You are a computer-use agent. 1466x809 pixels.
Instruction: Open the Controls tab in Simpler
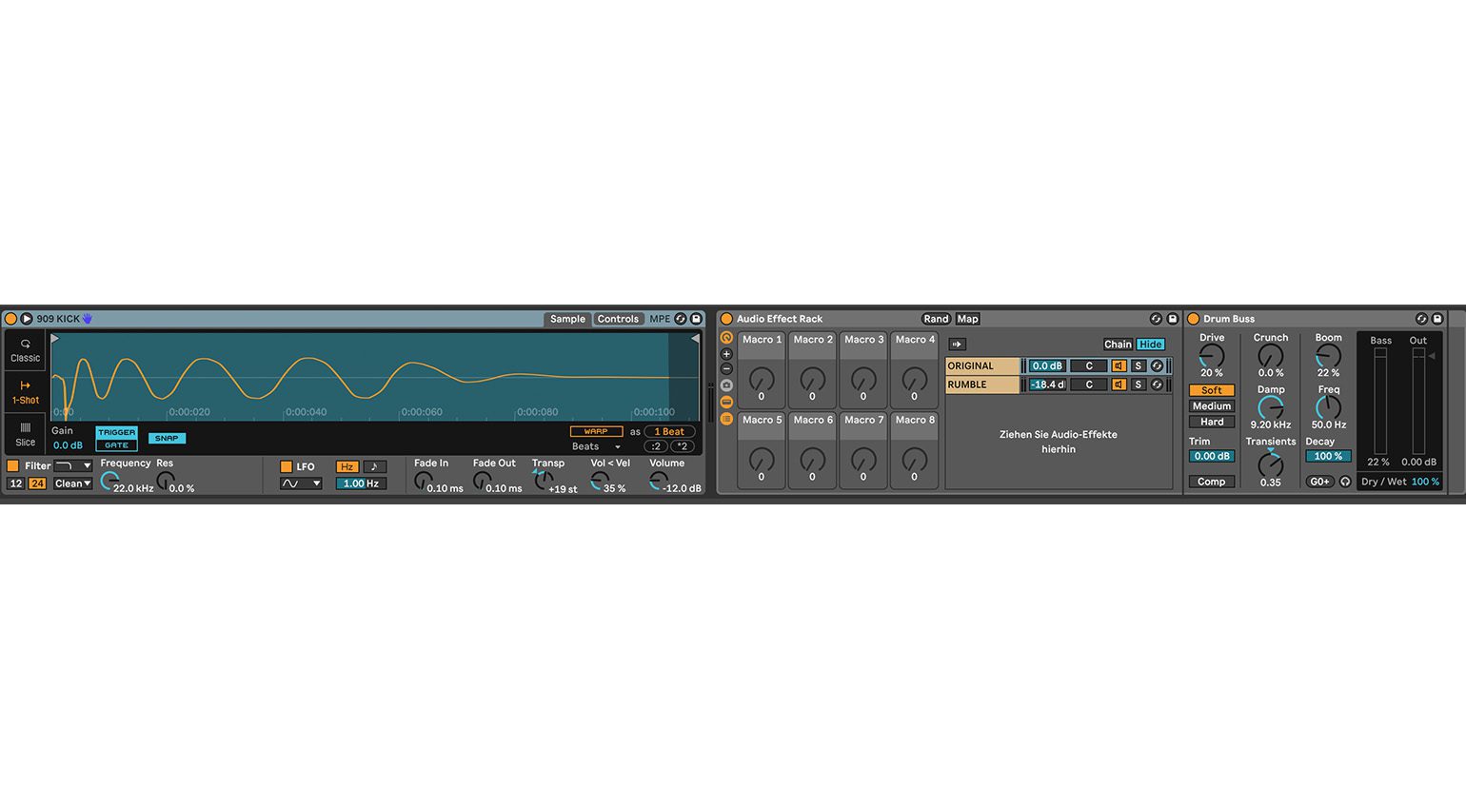tap(618, 319)
